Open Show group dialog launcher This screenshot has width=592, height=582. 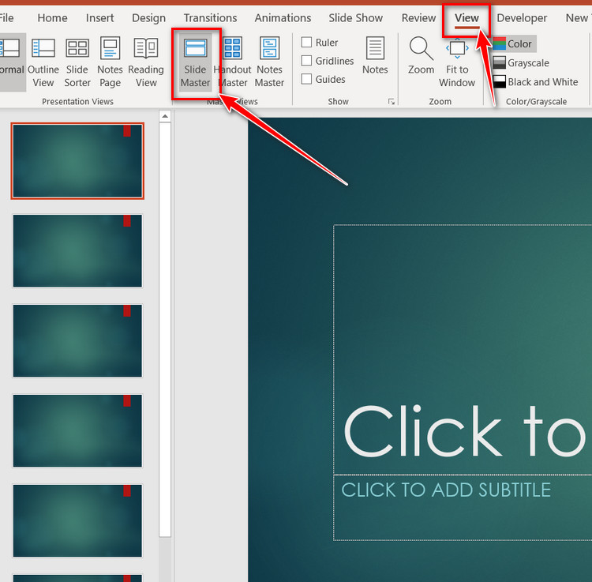pos(392,101)
